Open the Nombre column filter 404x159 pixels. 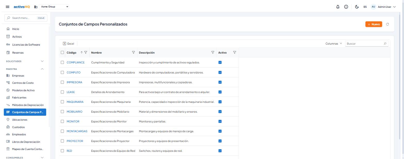133,53
